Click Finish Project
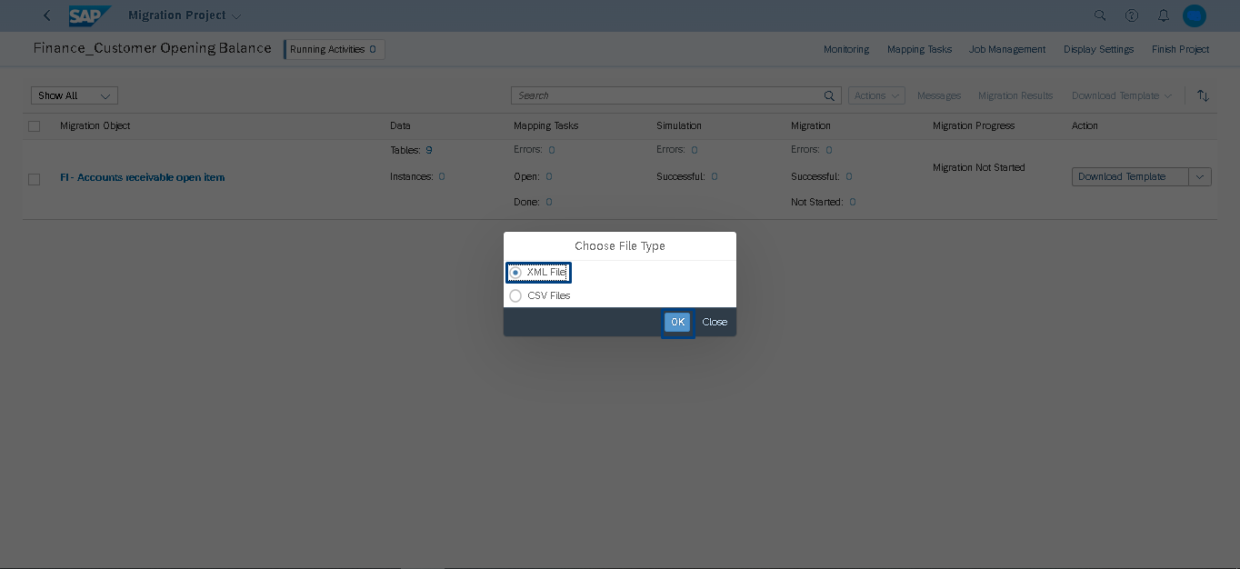This screenshot has height=569, width=1240. (x=1180, y=49)
